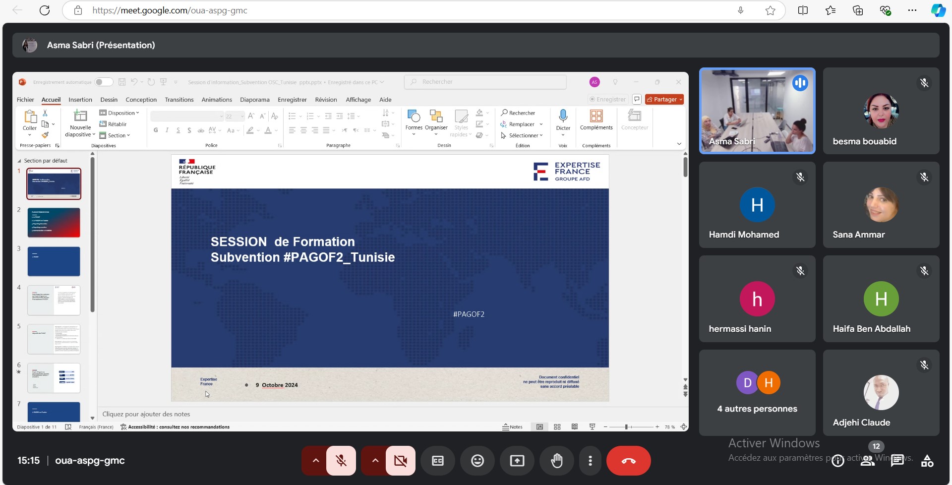Open the emoji reactions button

click(477, 461)
